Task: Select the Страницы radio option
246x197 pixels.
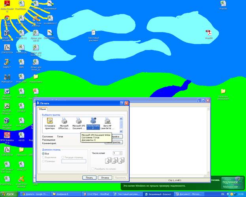Action: coord(43,161)
